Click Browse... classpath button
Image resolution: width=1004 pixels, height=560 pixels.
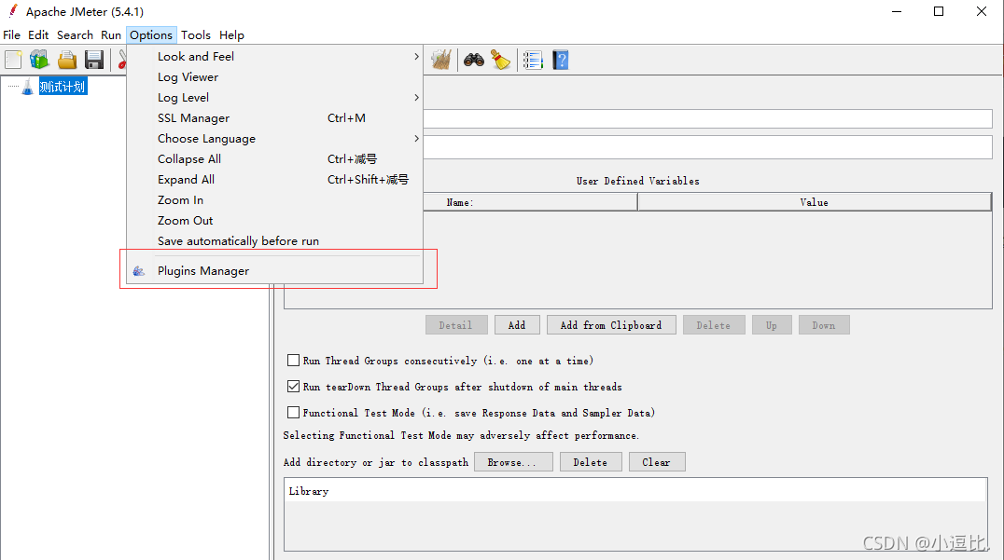pos(513,461)
